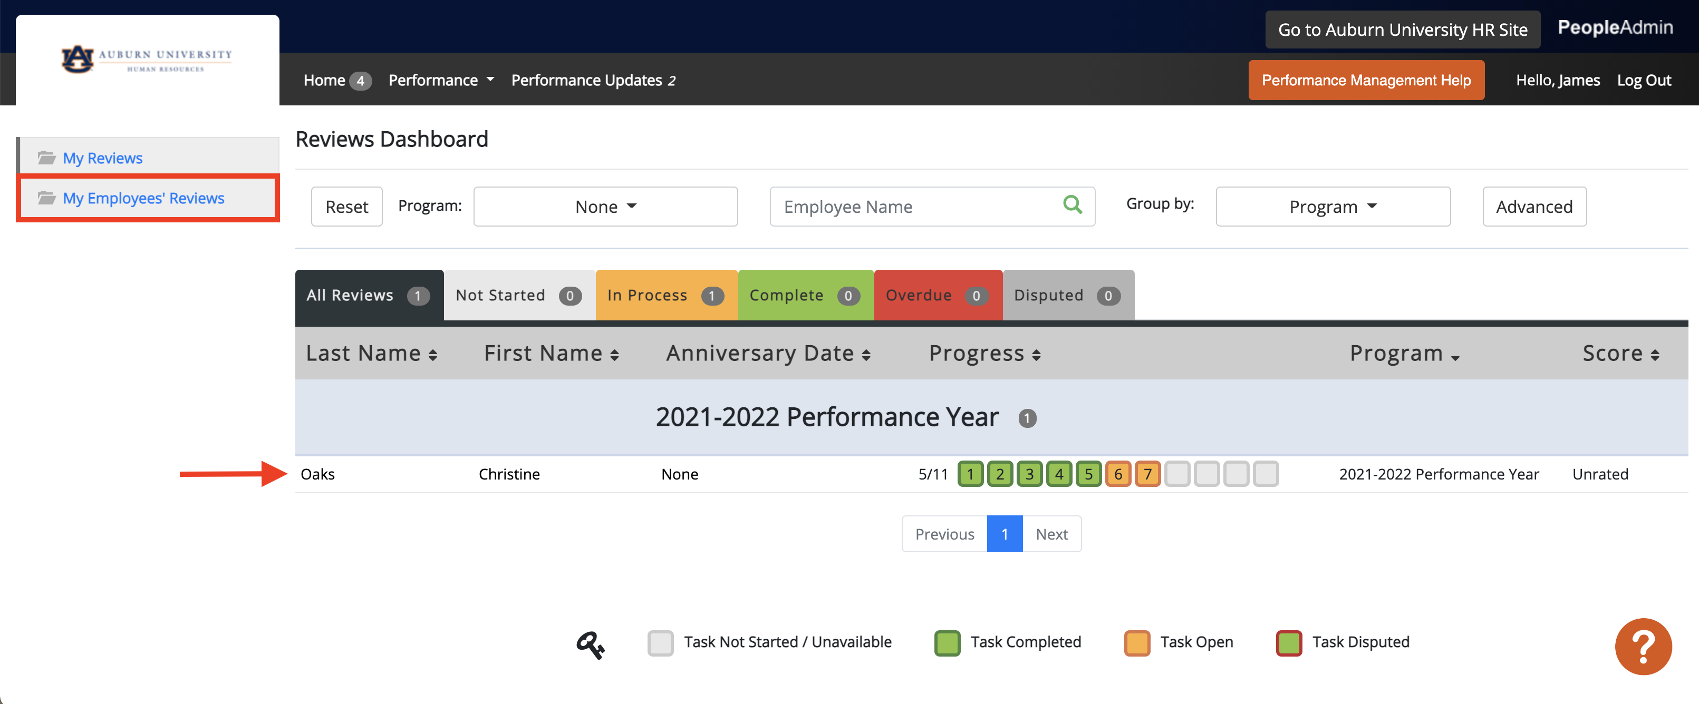Viewport: 1699px width, 704px height.
Task: Switch to the Overdue tab
Action: 938,295
